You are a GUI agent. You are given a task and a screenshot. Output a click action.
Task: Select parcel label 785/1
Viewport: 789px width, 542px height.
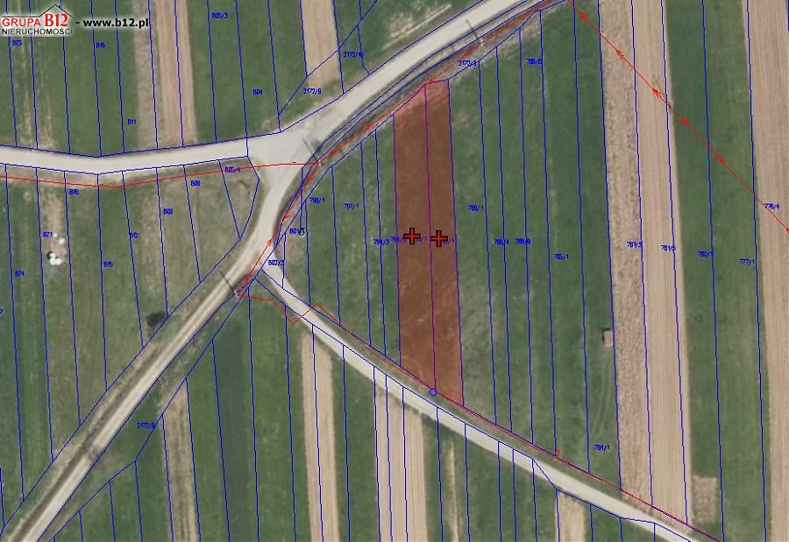[561, 257]
